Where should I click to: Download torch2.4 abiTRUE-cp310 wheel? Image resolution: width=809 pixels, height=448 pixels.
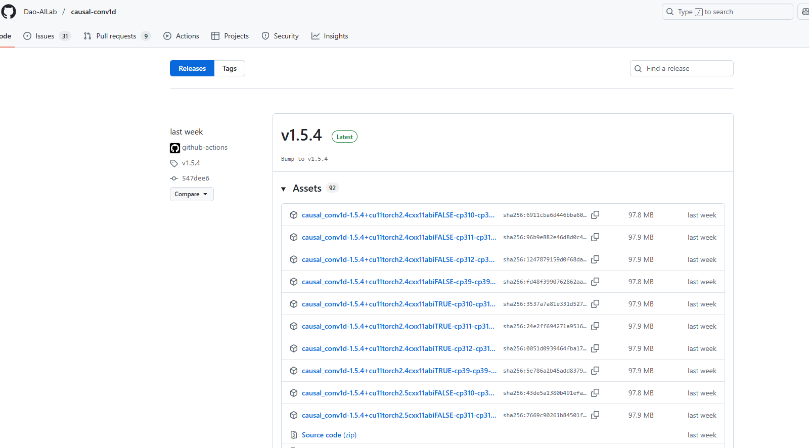tap(398, 304)
